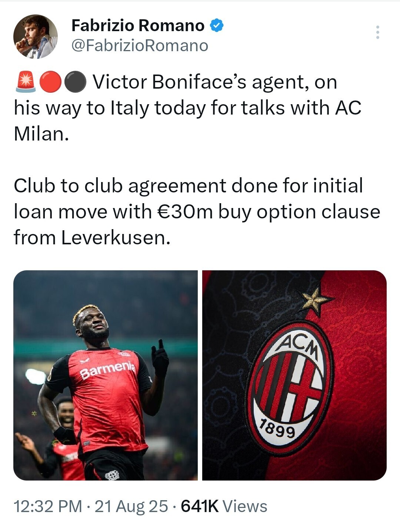This screenshot has width=400, height=528.
Task: Click the gold star on Milan shirt
Action: (x=316, y=300)
